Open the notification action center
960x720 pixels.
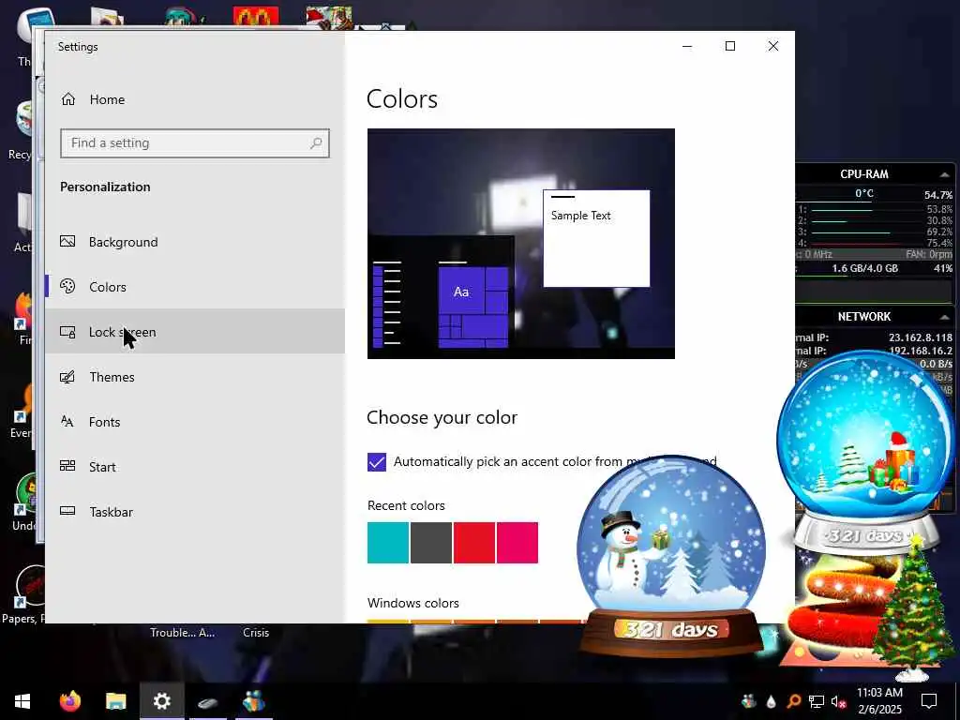(x=929, y=701)
